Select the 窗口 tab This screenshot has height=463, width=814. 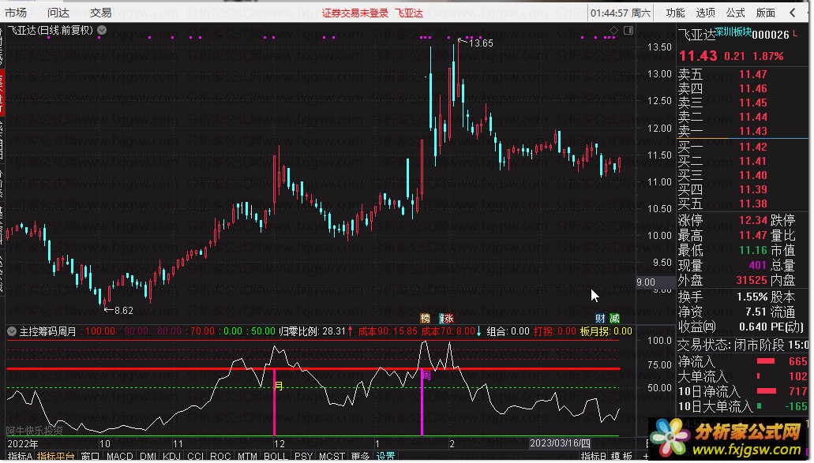tap(90, 457)
